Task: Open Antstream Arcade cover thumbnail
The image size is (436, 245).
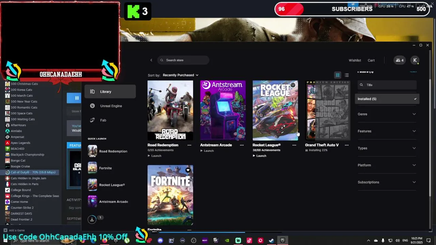Action: pos(223,111)
